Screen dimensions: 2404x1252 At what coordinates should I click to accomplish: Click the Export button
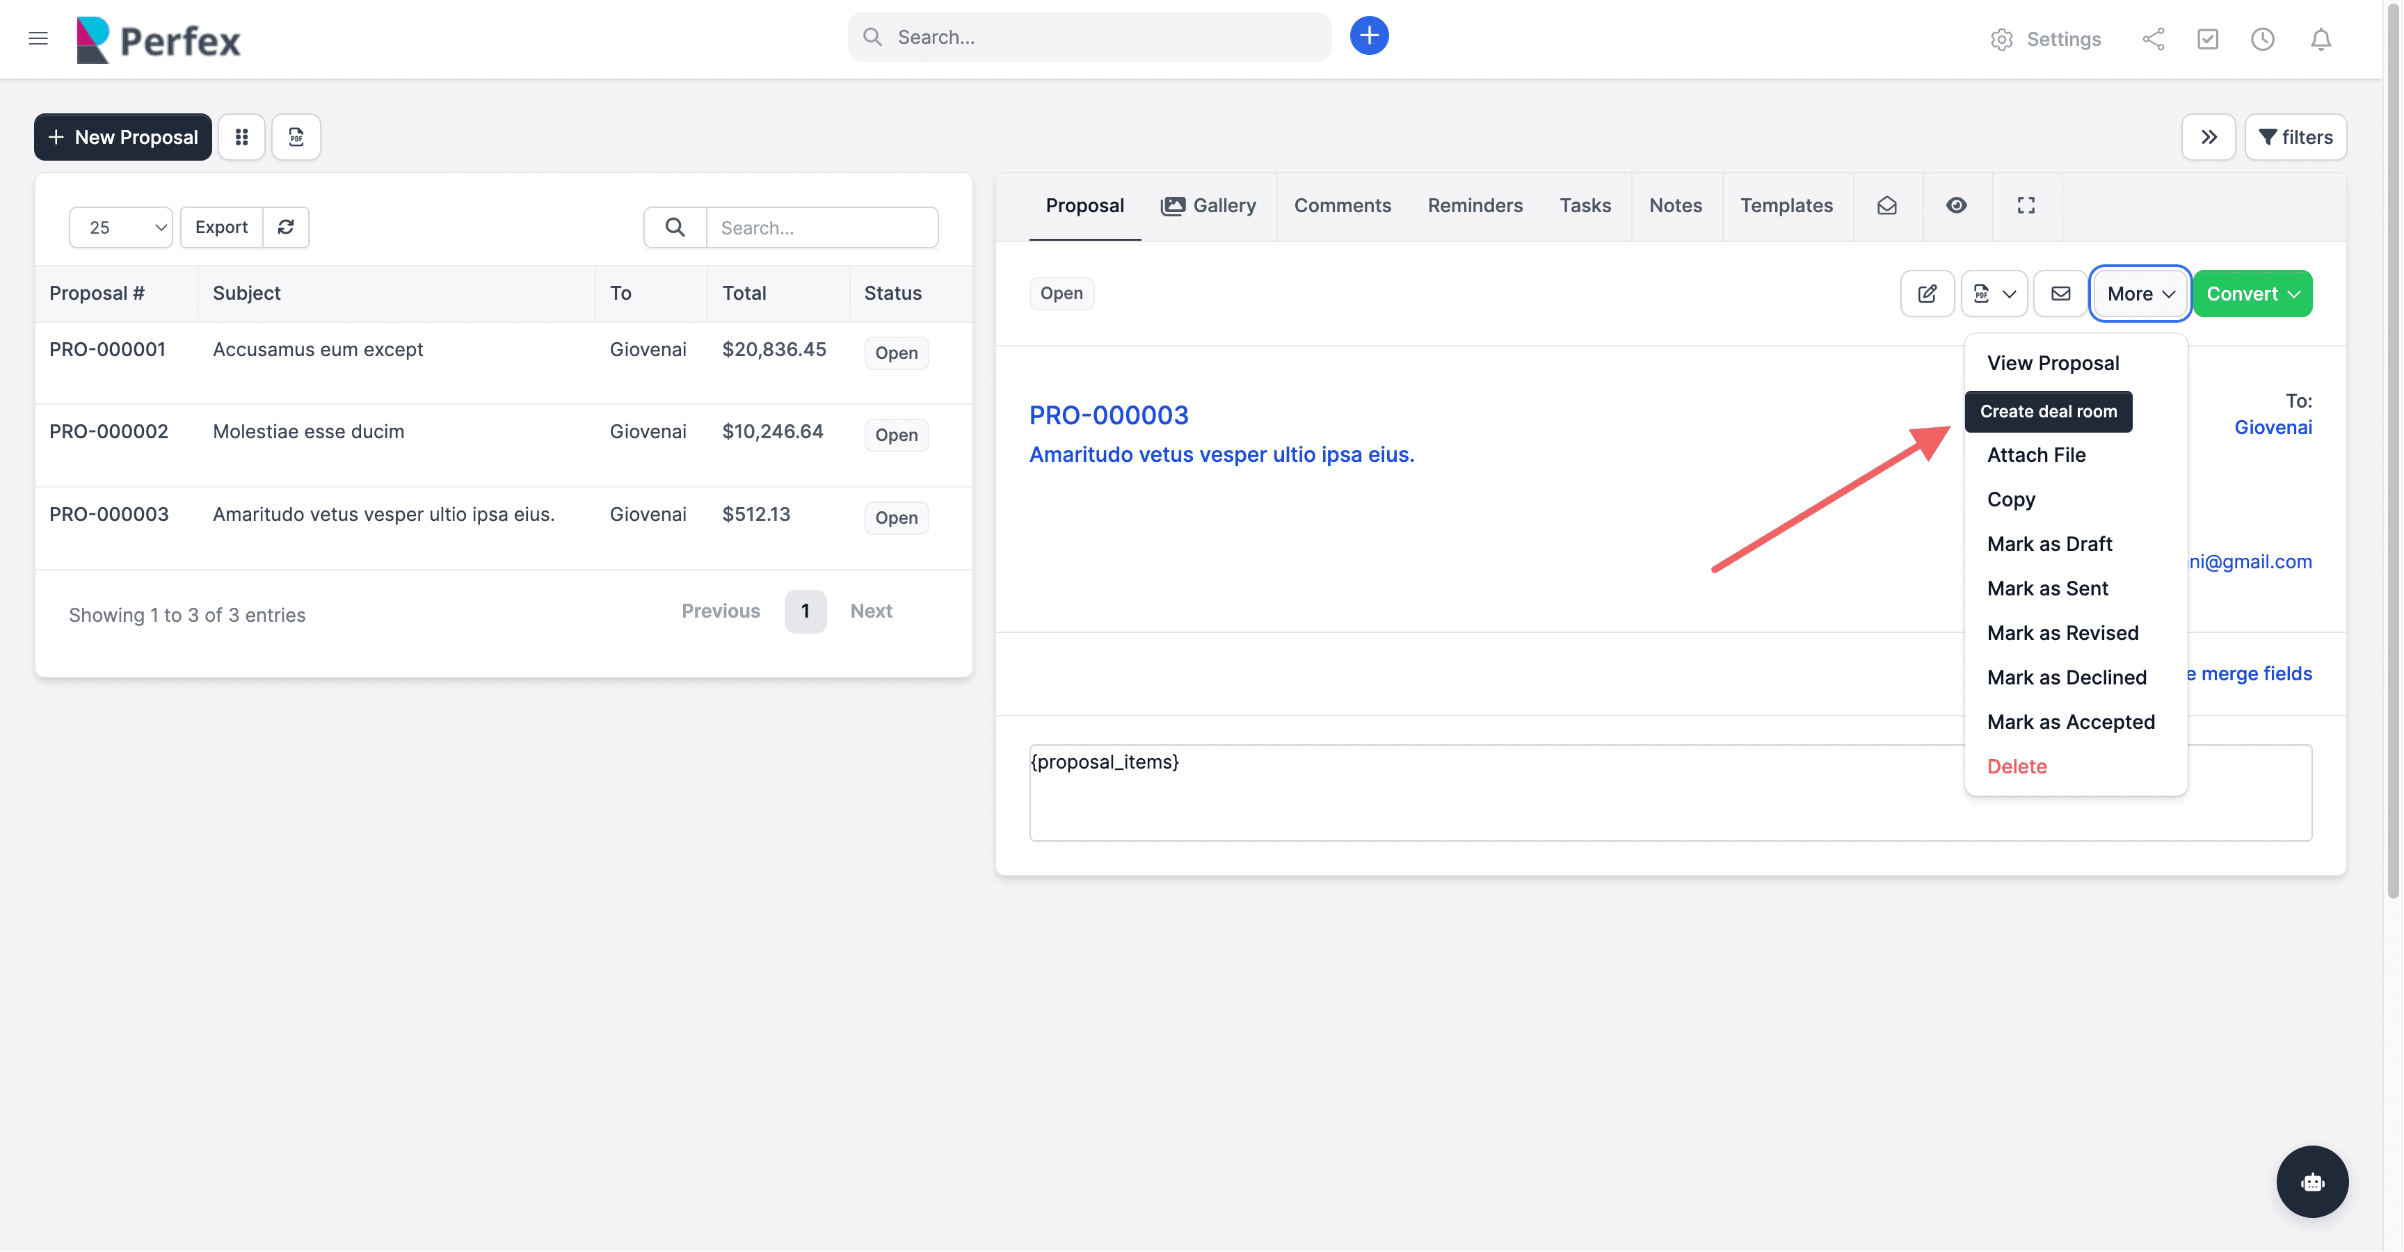221,227
